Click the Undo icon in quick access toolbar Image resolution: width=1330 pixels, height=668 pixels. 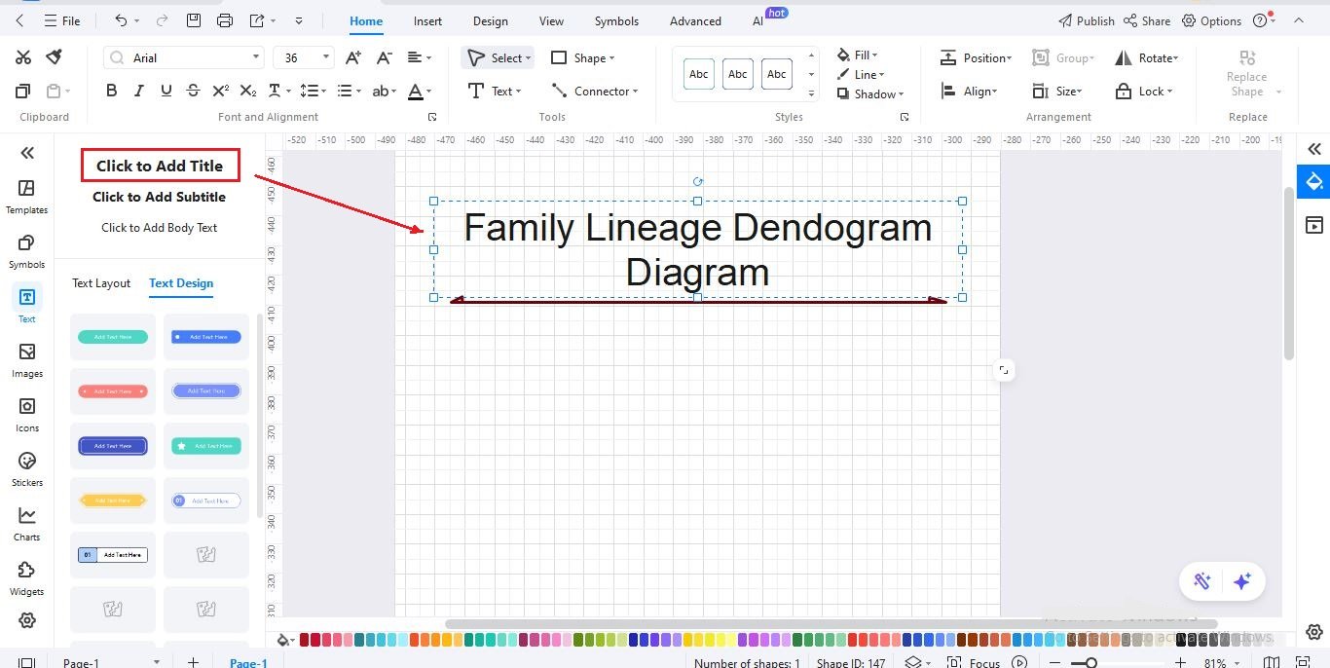(118, 19)
